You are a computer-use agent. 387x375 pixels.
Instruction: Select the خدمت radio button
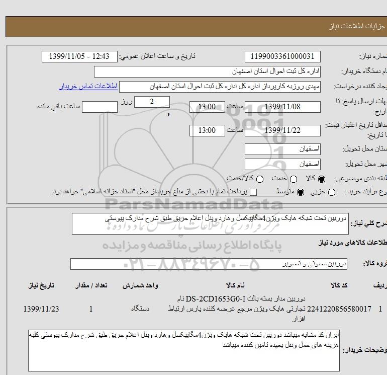[293, 179]
